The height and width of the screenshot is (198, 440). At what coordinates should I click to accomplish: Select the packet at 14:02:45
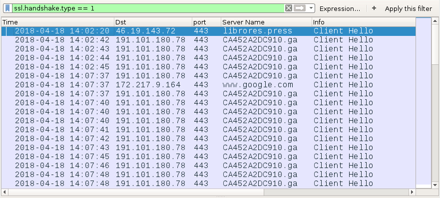tap(208, 67)
